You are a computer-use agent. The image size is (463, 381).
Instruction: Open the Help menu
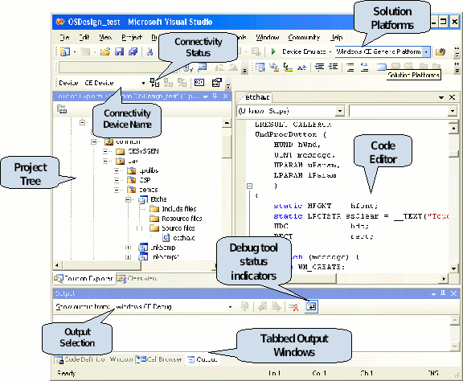tap(337, 38)
